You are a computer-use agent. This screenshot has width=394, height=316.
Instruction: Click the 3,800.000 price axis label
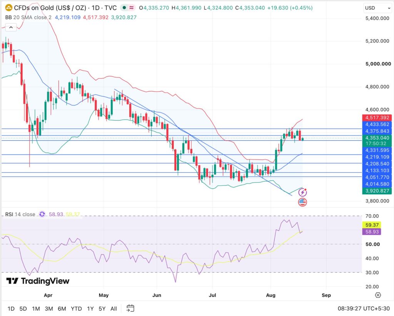(377, 201)
